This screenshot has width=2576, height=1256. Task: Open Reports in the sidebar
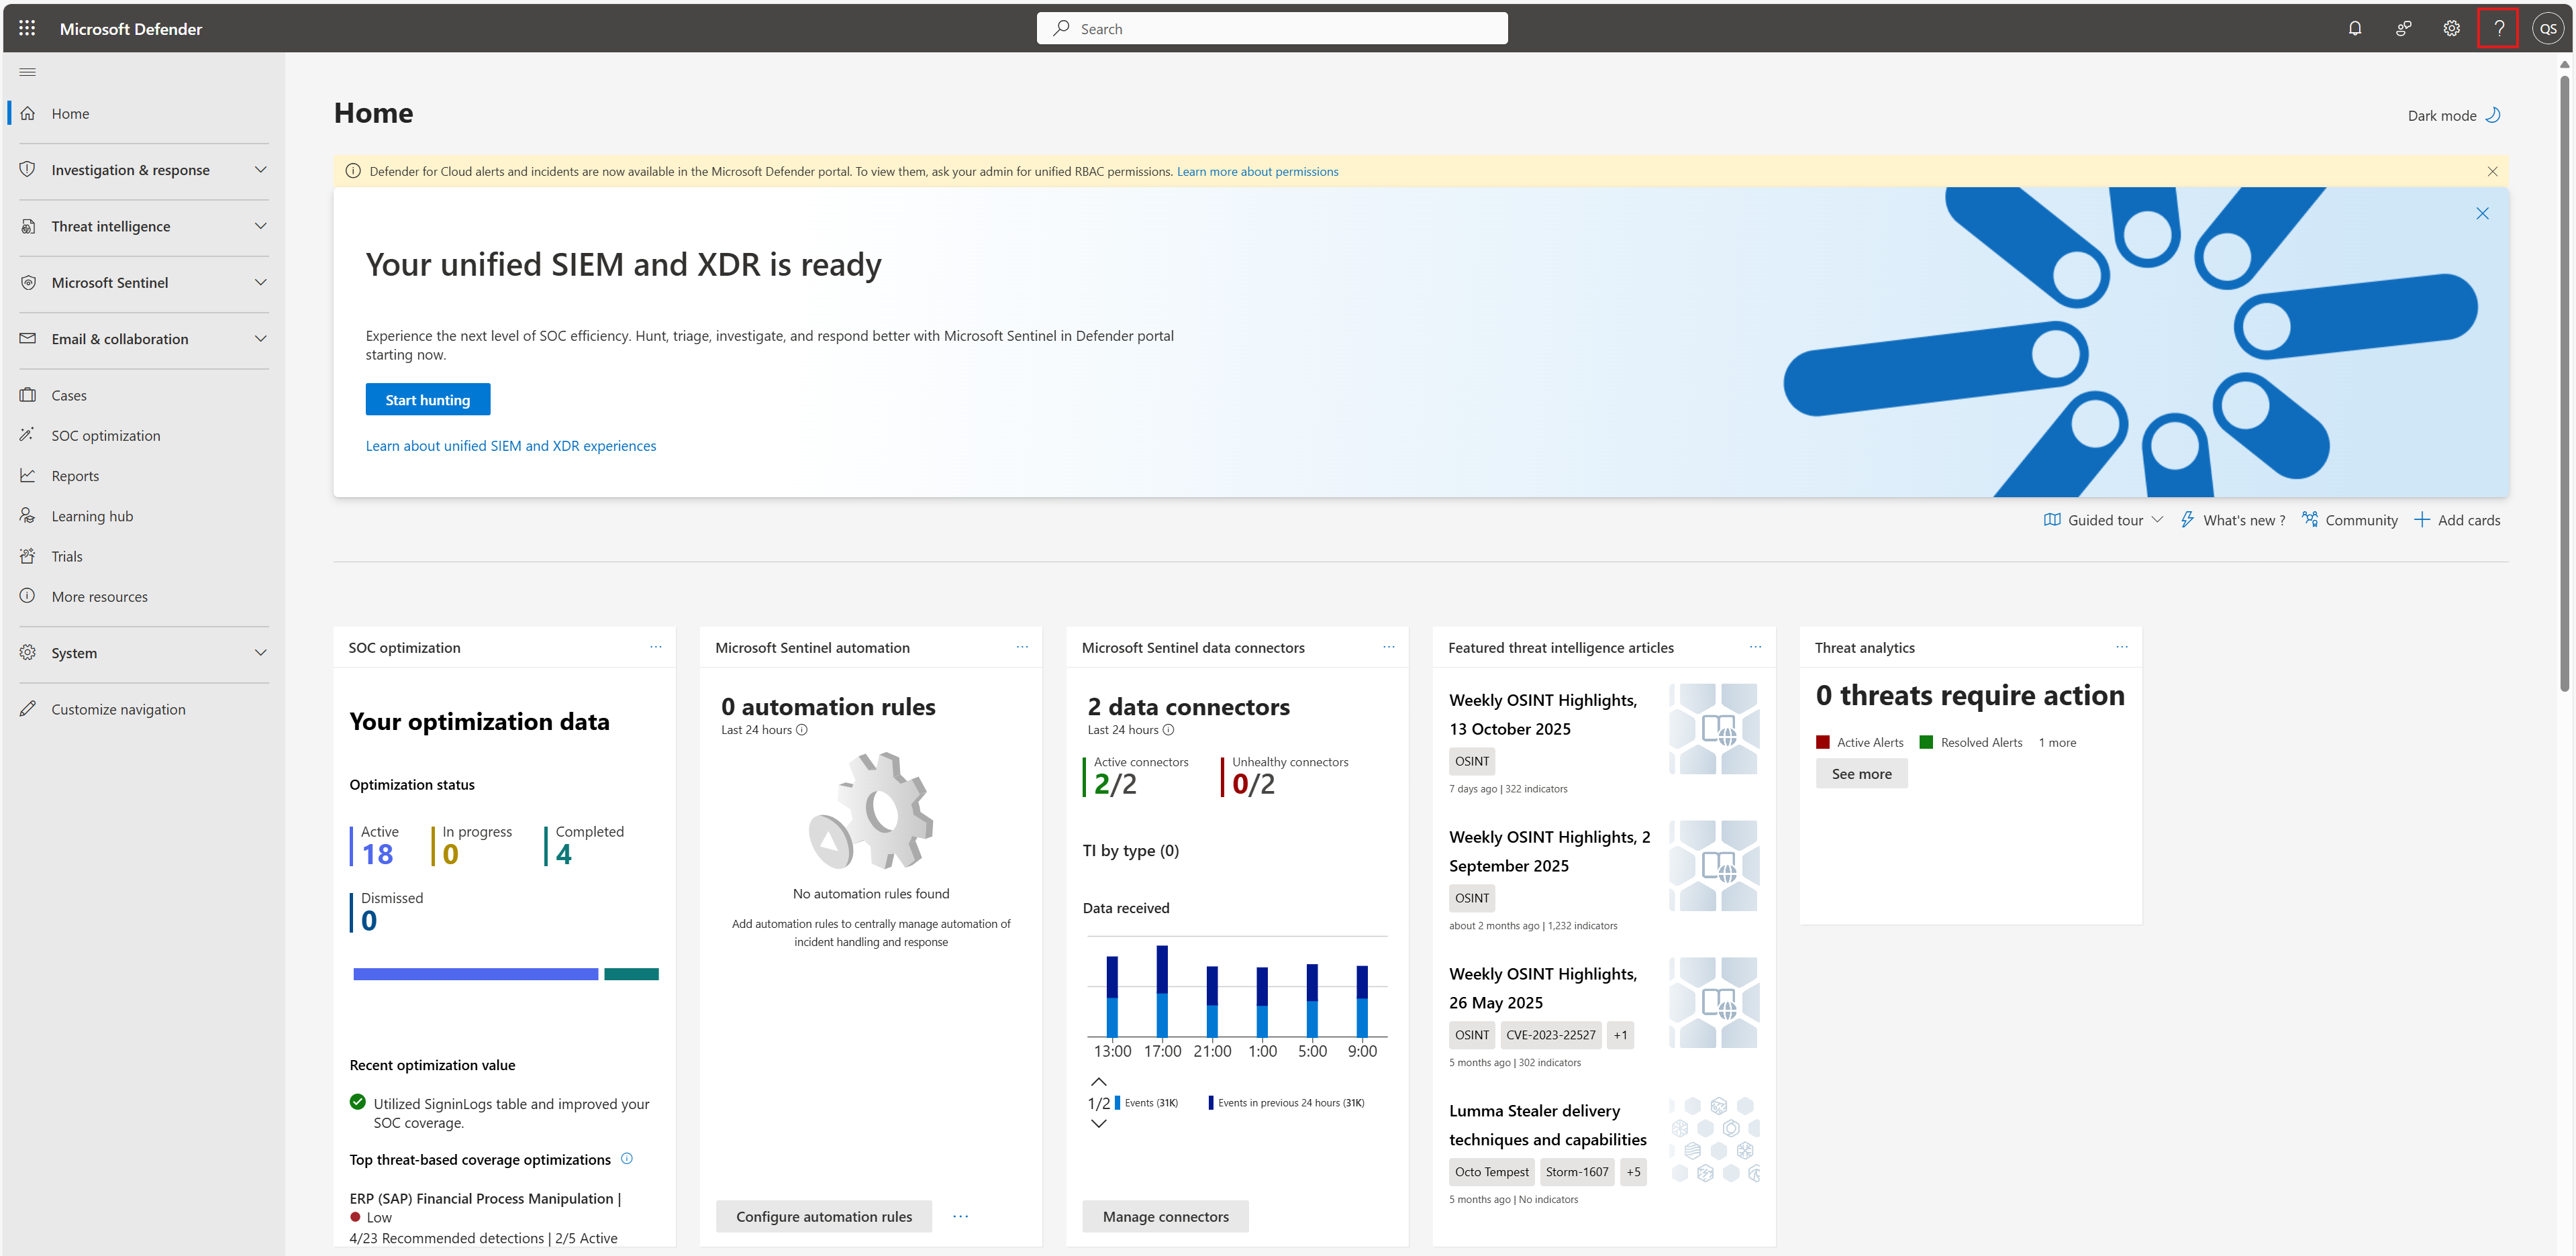tap(75, 476)
